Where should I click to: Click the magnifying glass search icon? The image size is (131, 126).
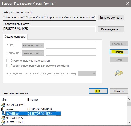tap(119, 73)
